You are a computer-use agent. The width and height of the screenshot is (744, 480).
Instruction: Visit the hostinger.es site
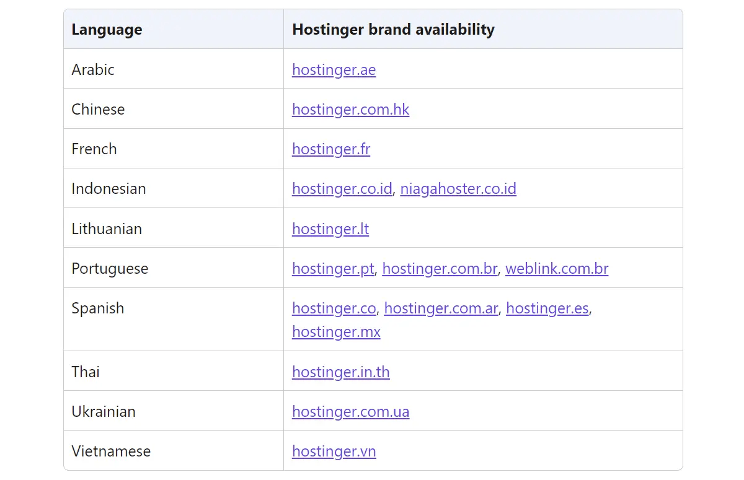[x=547, y=308]
